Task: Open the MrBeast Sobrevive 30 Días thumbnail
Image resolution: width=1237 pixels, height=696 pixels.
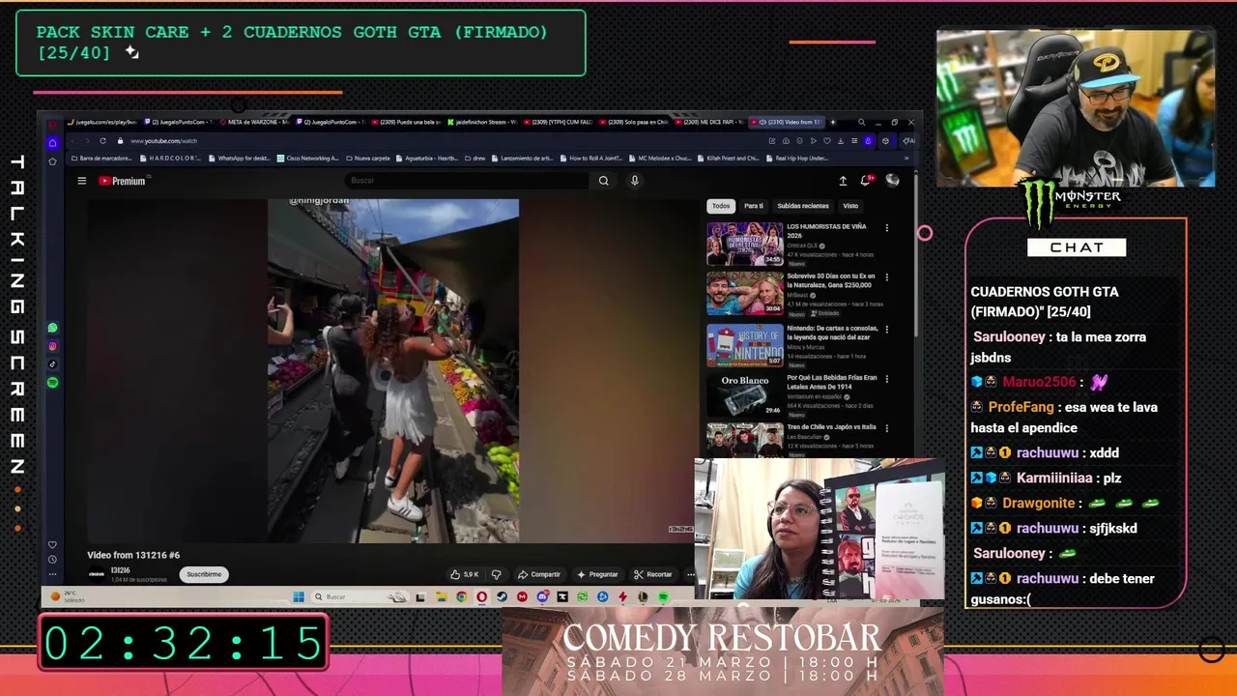Action: click(745, 293)
